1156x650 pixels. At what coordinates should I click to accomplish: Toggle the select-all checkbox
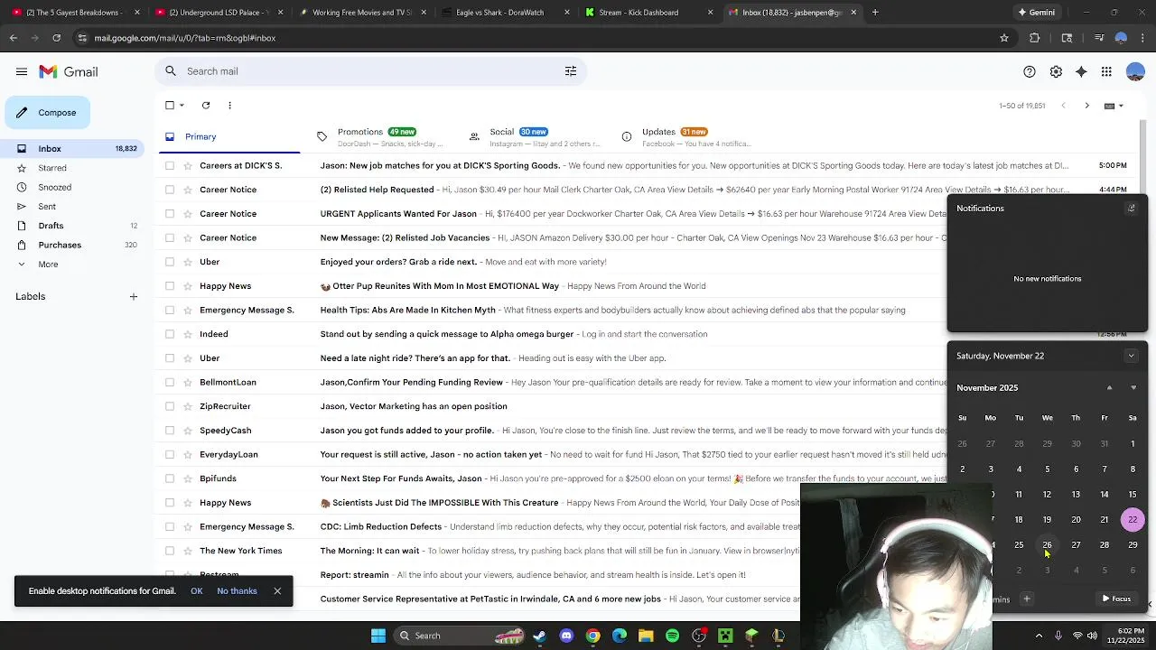[170, 106]
